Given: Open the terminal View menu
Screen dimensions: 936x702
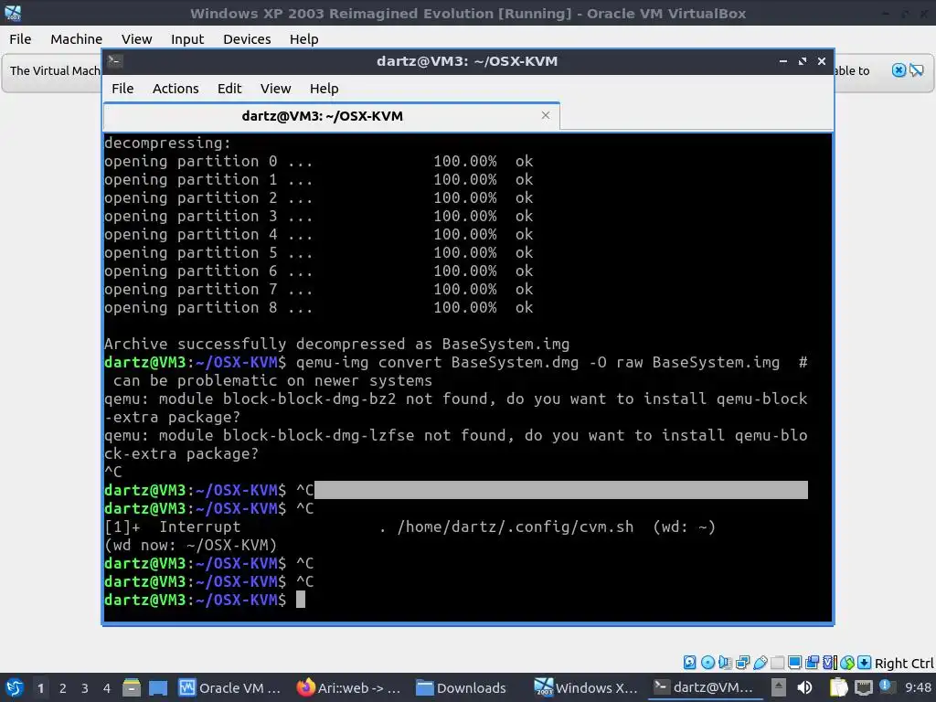Looking at the screenshot, I should (x=275, y=89).
